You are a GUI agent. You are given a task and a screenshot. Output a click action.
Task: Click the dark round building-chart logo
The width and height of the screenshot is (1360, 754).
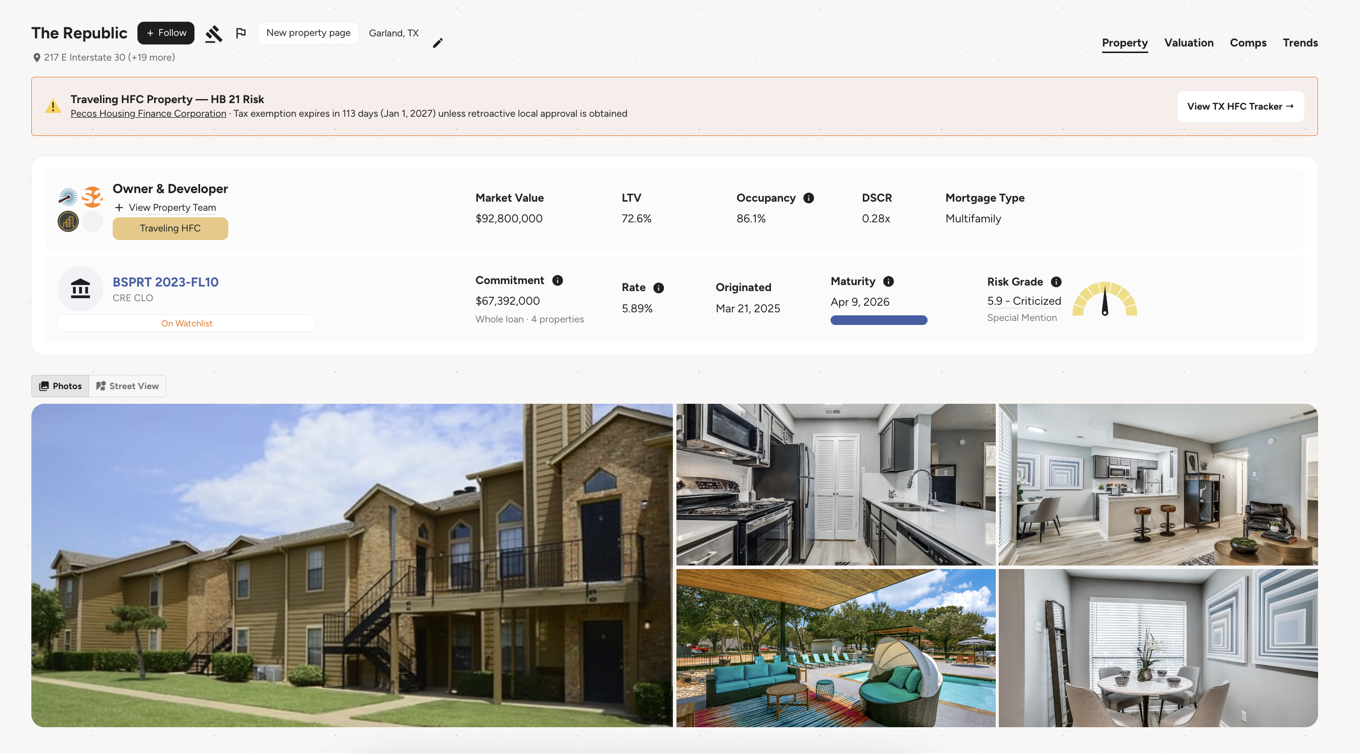[68, 221]
